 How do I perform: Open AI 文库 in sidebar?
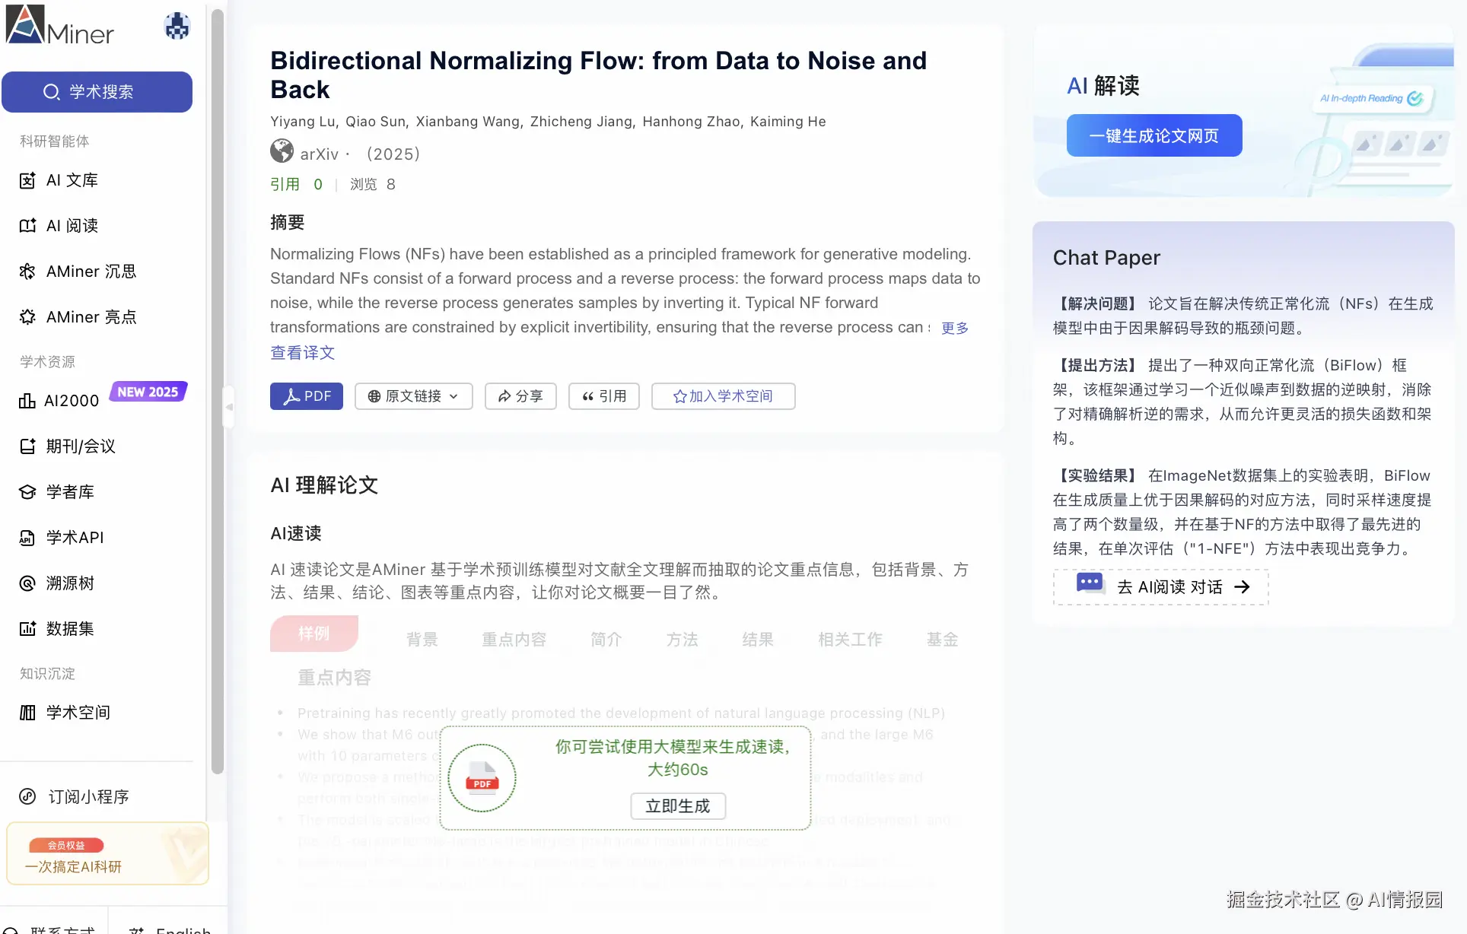[x=72, y=180]
